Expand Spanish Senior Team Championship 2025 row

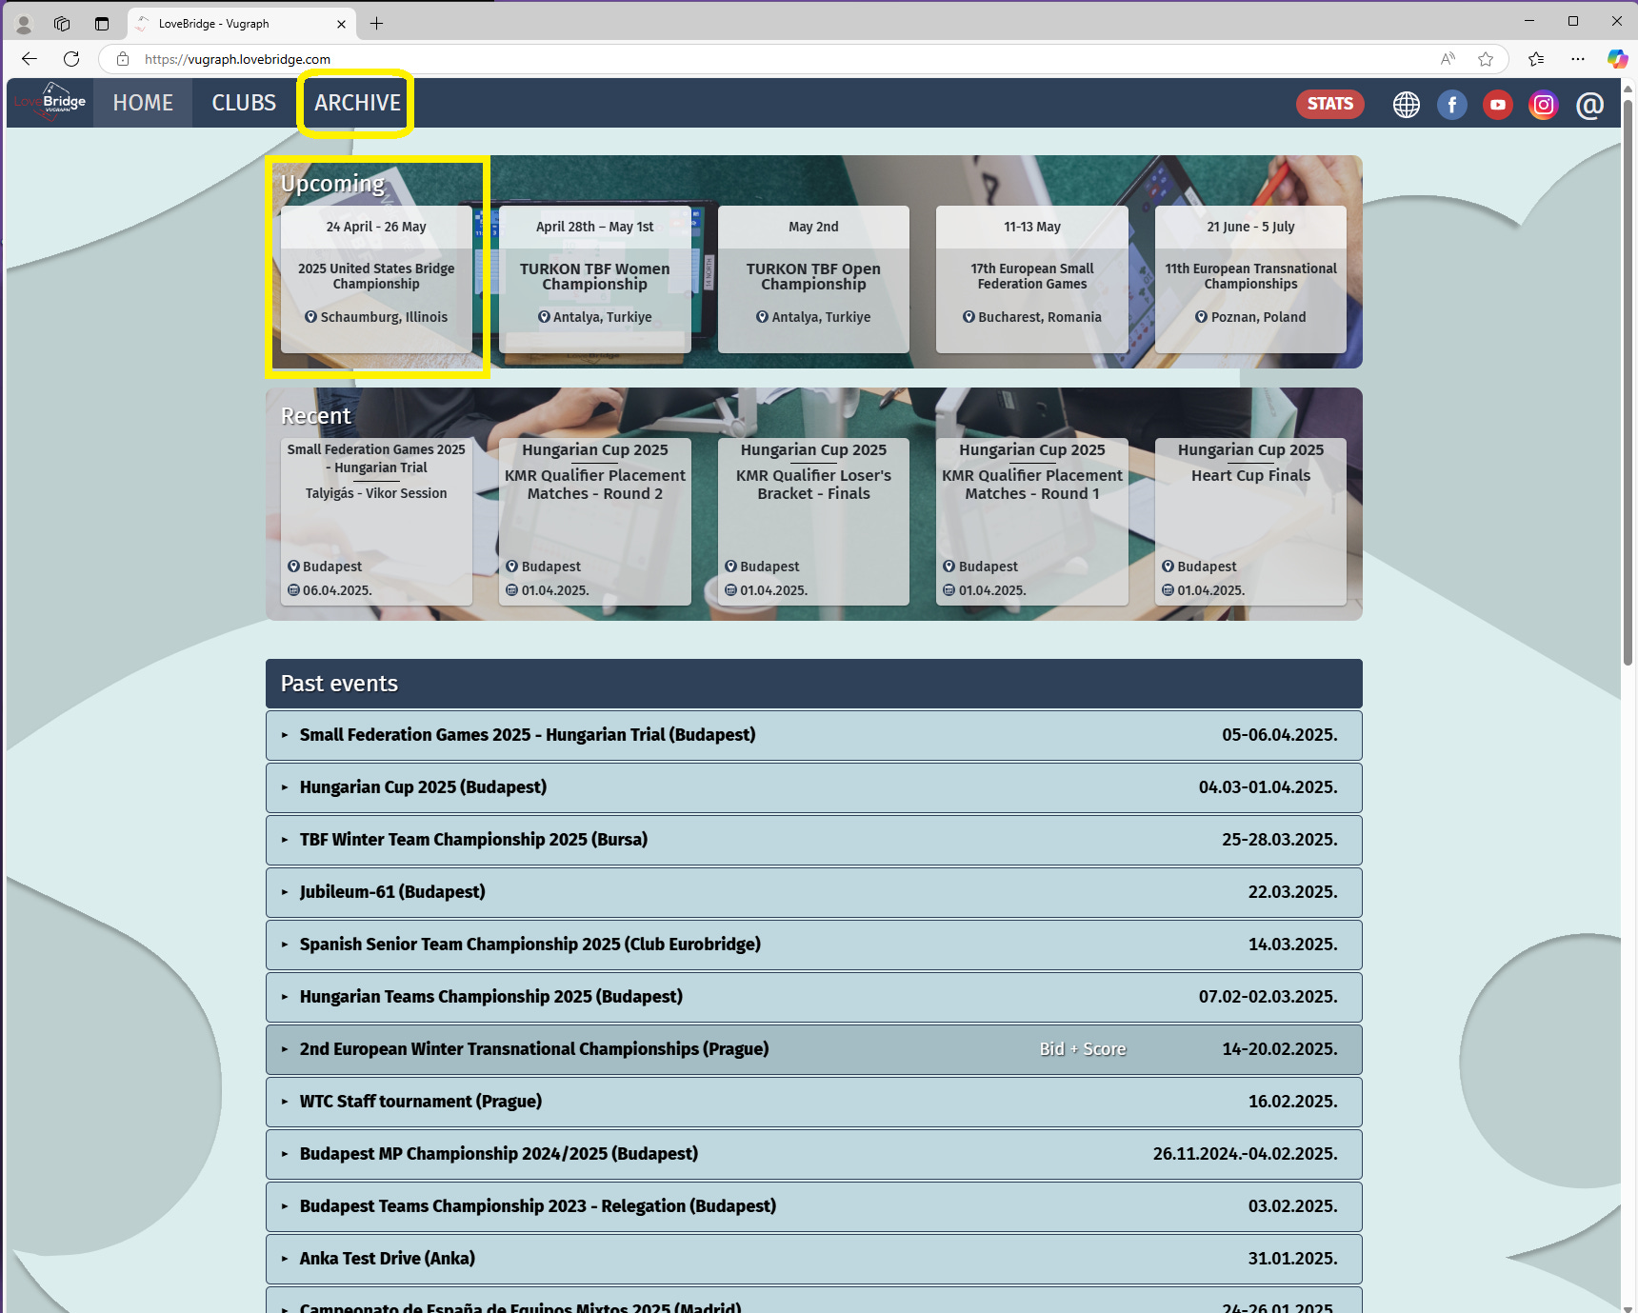(814, 945)
